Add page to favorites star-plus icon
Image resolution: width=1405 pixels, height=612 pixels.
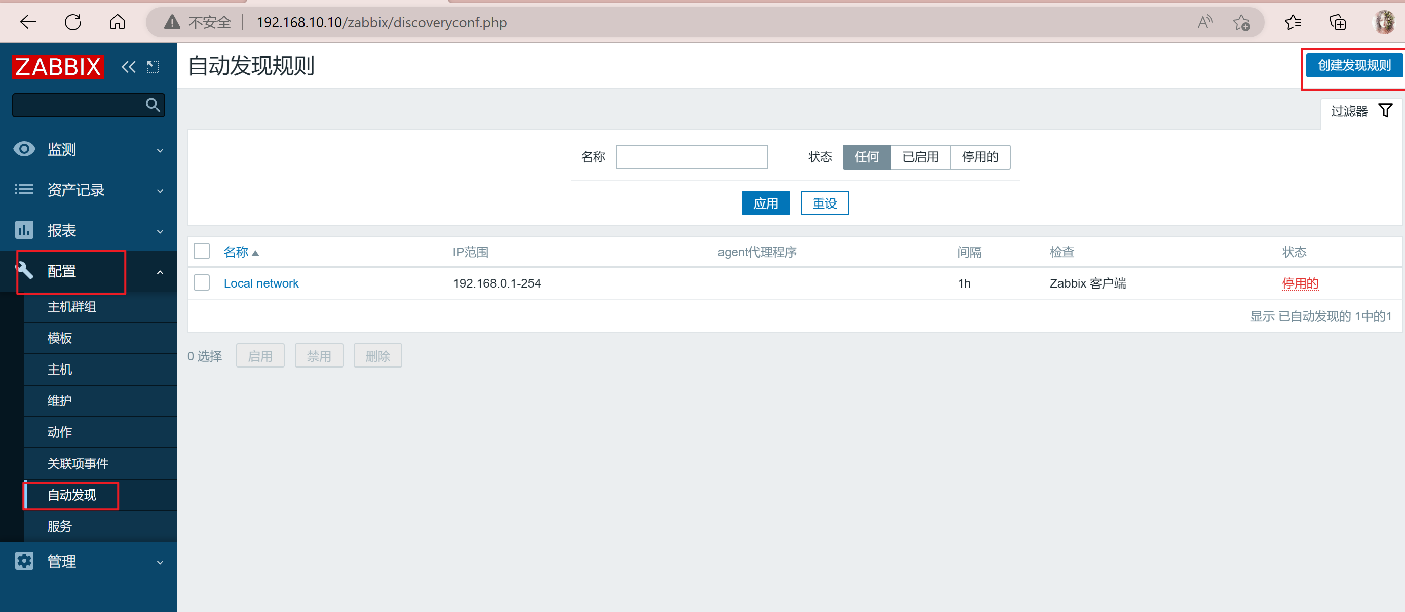tap(1241, 22)
